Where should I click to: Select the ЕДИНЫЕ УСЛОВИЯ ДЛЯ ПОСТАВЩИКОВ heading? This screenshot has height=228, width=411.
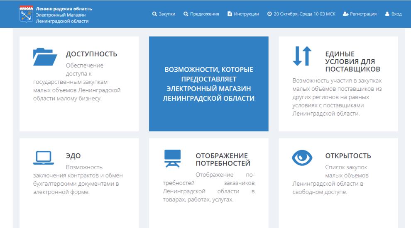[x=352, y=61]
